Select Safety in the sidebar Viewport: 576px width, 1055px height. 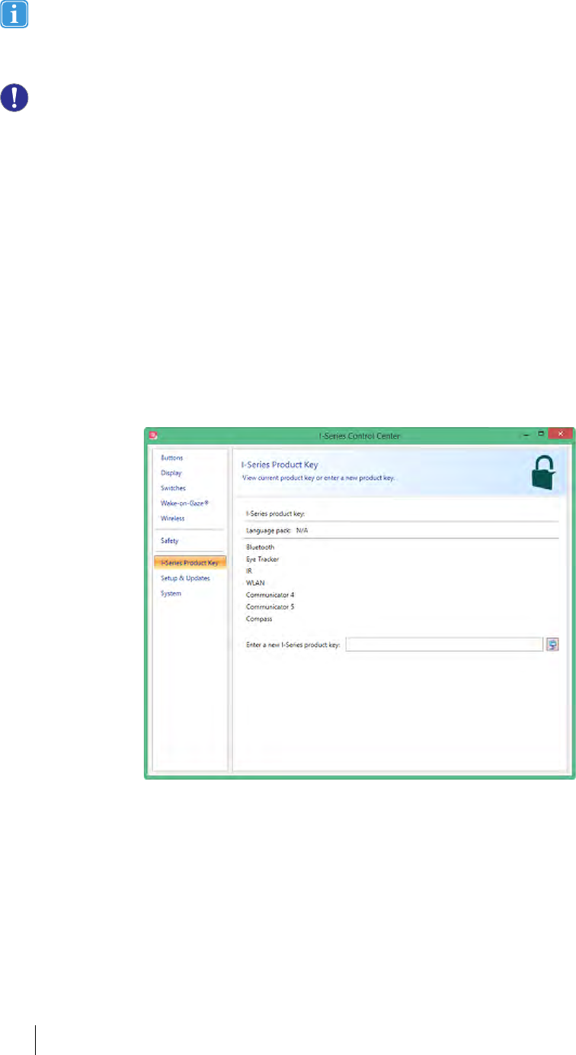click(169, 541)
